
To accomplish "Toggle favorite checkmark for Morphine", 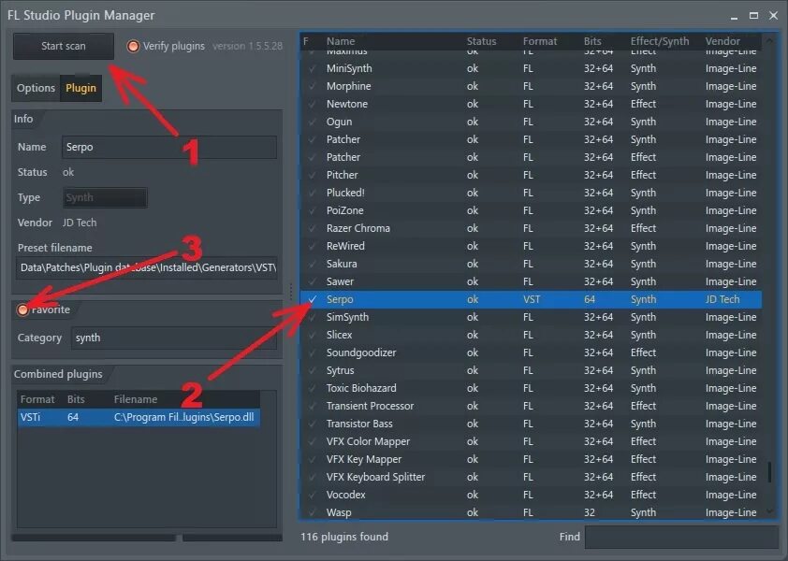I will pyautogui.click(x=312, y=86).
